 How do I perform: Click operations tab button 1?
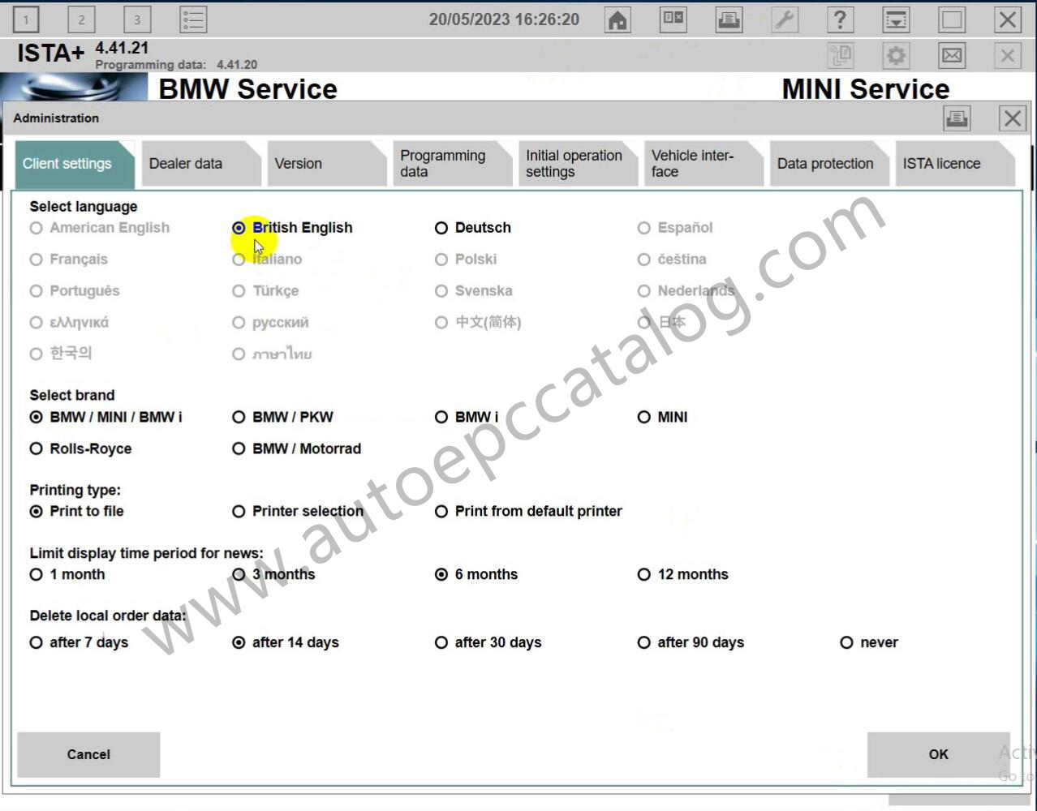coord(26,19)
